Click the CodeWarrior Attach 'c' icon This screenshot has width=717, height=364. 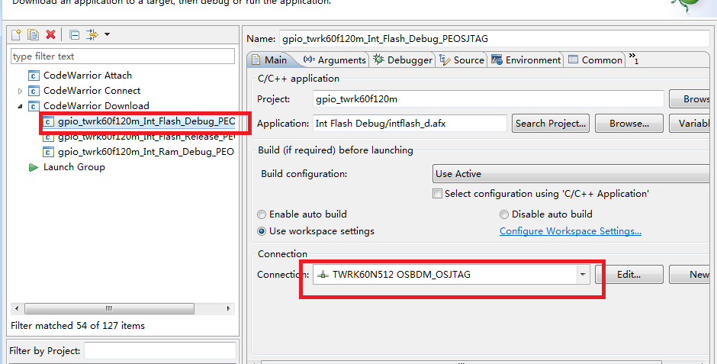point(34,76)
